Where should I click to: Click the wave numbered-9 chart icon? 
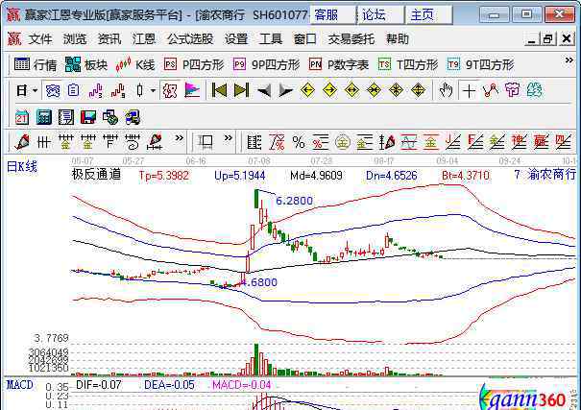118,90
